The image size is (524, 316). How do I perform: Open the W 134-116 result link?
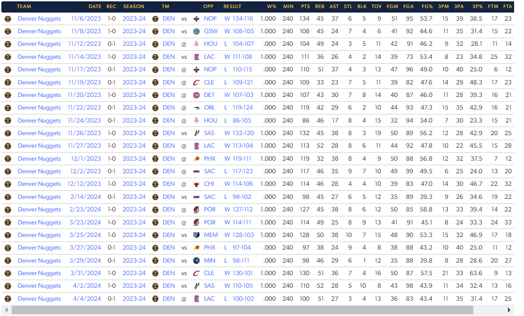tap(238, 19)
